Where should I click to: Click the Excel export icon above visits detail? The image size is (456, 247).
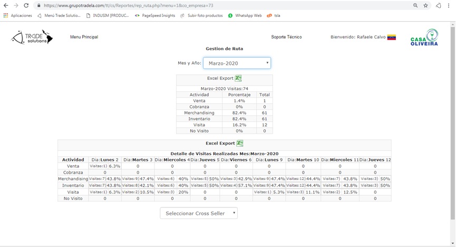239,143
